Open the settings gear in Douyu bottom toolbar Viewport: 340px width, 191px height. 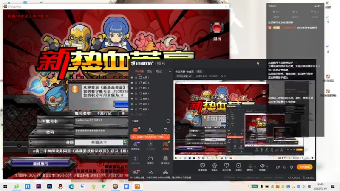pyautogui.click(x=292, y=167)
